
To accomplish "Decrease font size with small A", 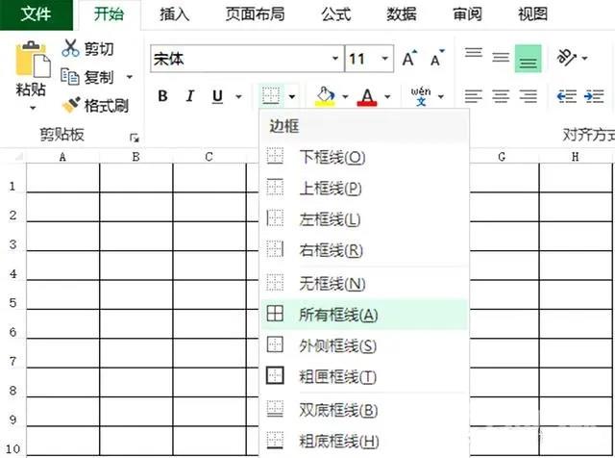I will pos(437,59).
